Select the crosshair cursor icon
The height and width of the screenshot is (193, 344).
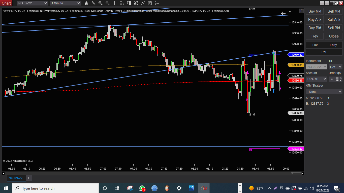pos(115,3)
